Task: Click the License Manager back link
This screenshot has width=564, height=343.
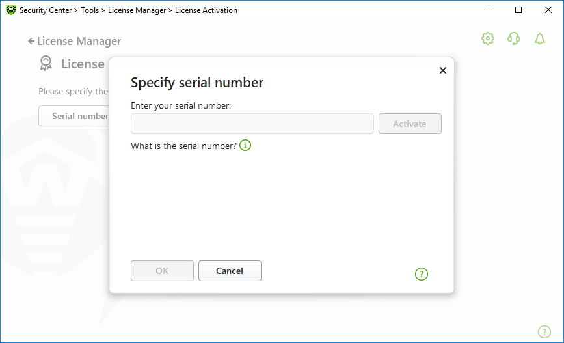Action: (79, 42)
